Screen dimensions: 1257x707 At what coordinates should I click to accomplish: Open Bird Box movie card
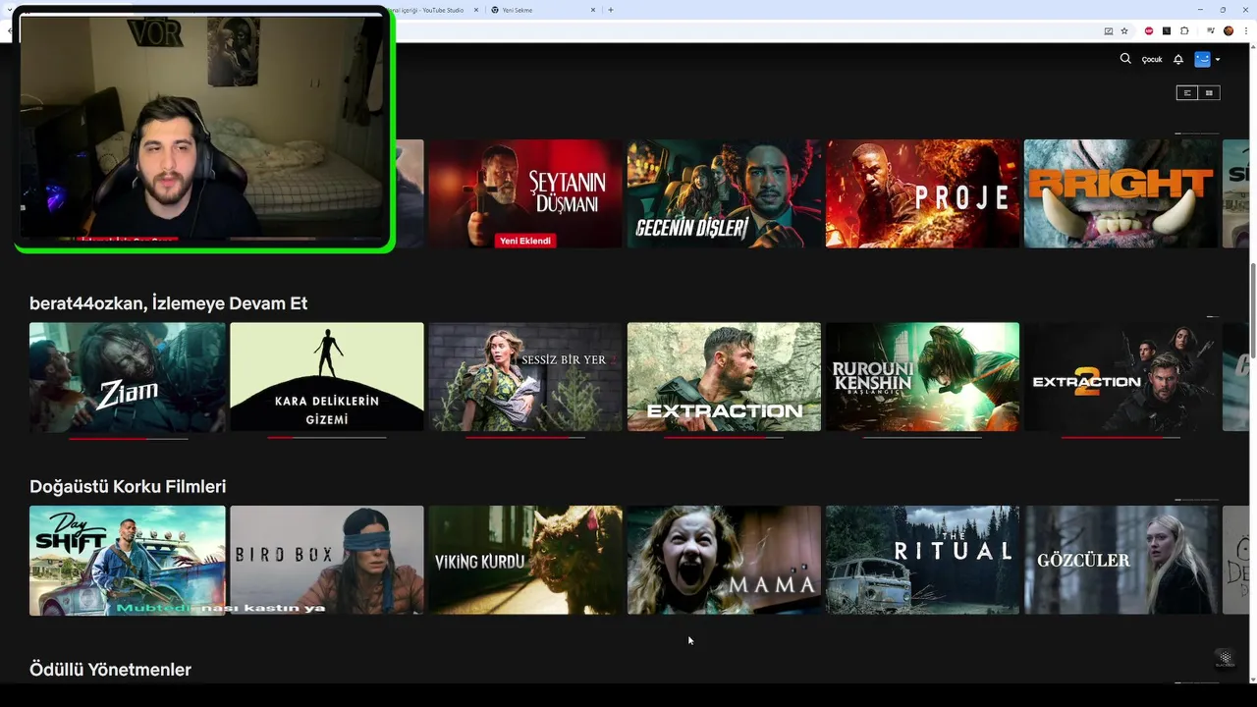tap(327, 561)
